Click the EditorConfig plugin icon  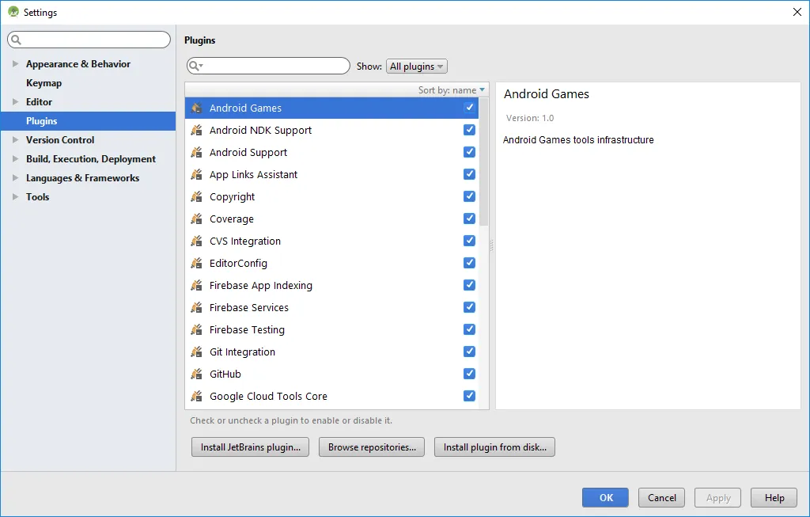click(196, 264)
